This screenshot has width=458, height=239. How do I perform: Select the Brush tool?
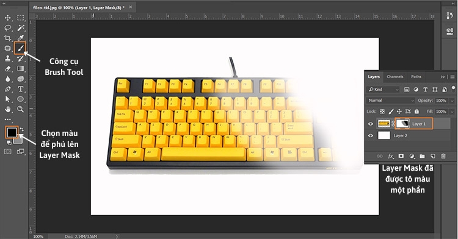[20, 48]
